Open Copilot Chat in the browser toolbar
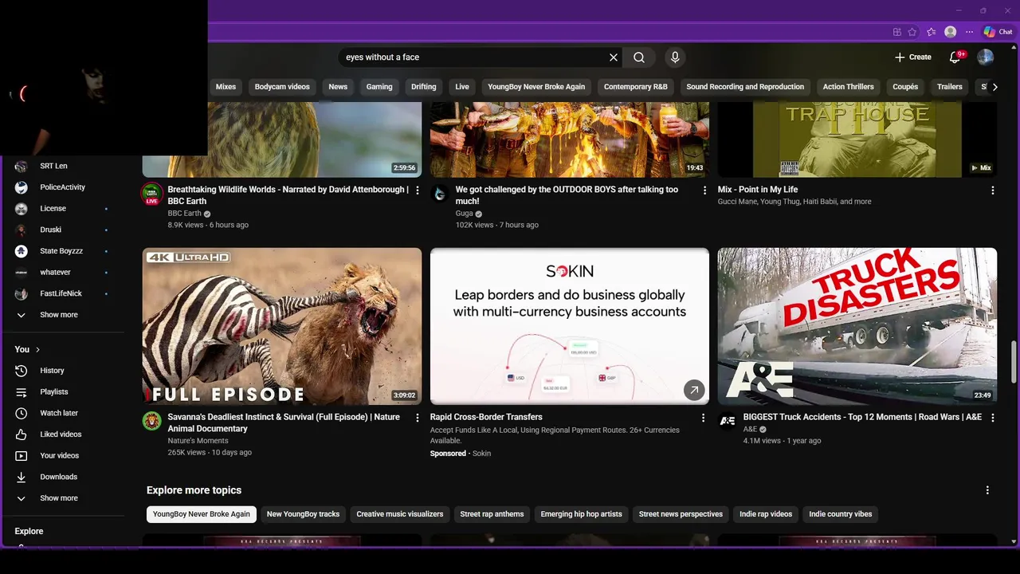 998,32
